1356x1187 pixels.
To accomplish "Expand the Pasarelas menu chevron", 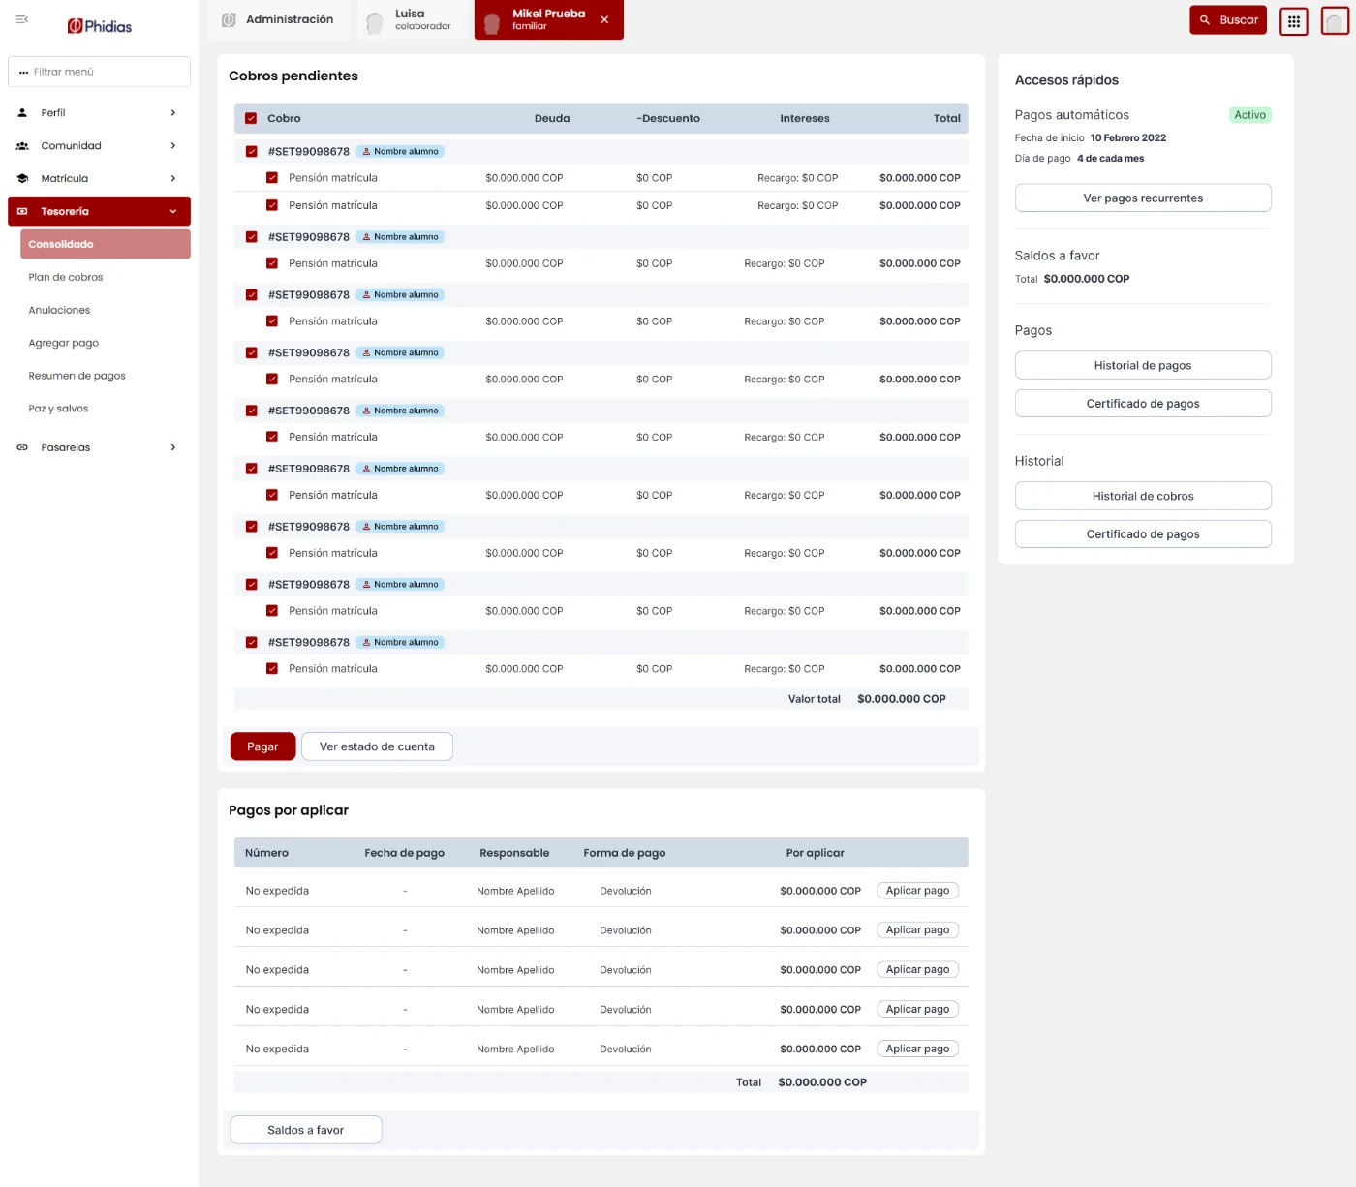I will (x=173, y=447).
